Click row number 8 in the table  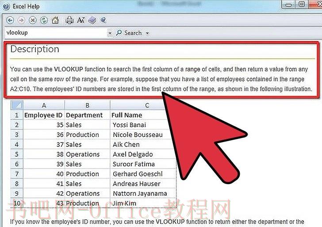tap(17, 184)
